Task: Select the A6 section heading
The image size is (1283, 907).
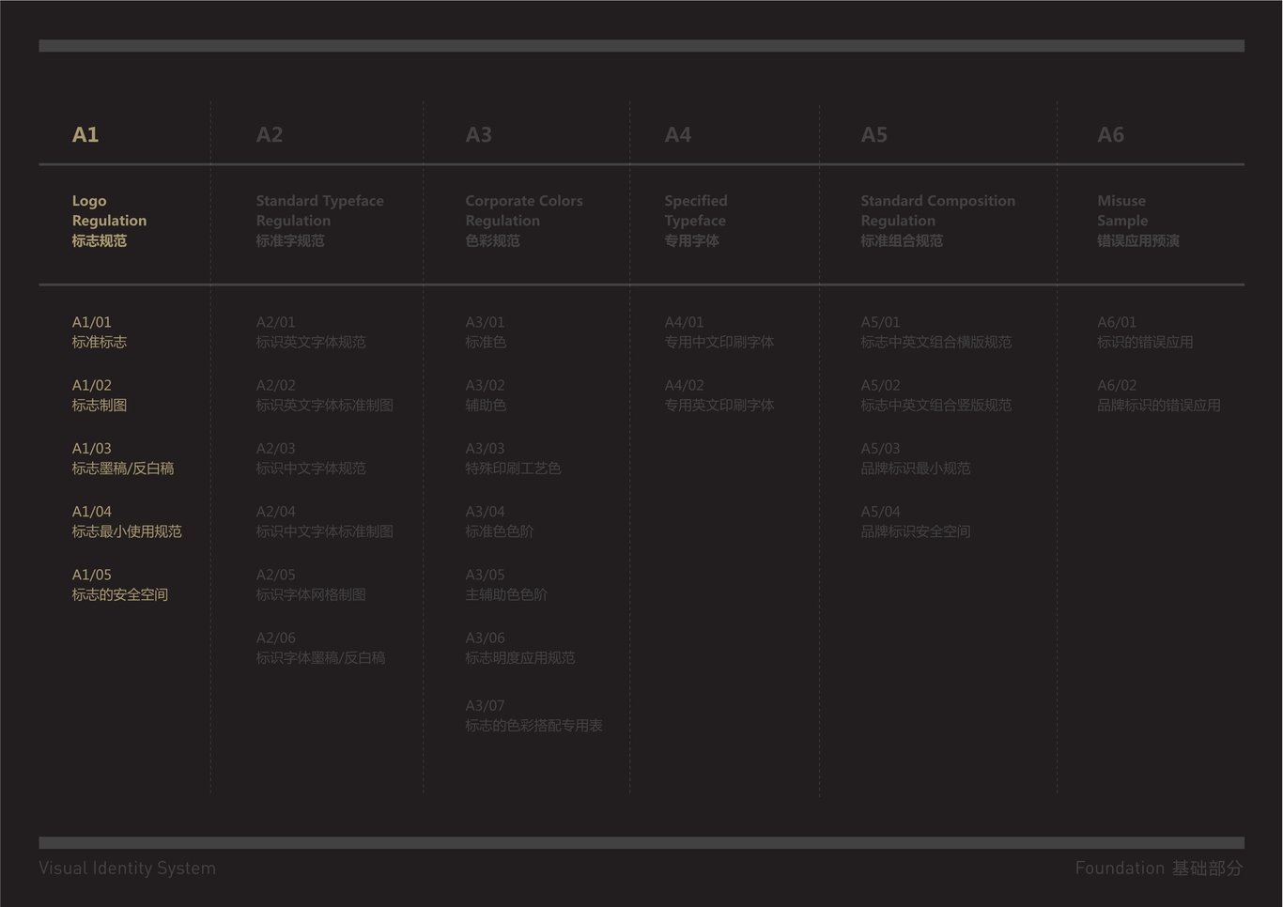Action: click(1111, 134)
